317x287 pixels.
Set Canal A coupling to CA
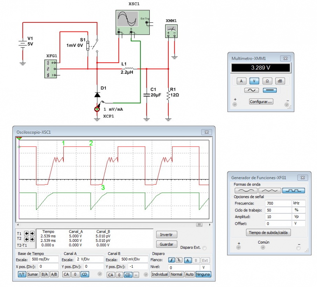[x=66, y=274]
